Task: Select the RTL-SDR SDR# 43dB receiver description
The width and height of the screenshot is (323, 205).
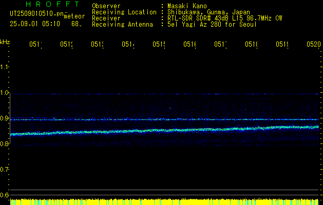Action: point(225,18)
